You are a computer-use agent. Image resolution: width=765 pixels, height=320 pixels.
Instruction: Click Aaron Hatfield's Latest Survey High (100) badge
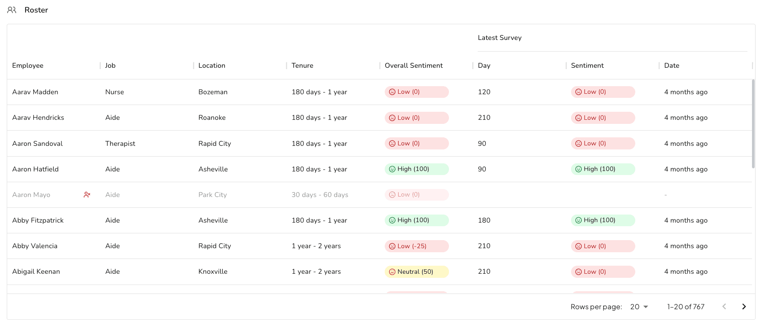tap(603, 169)
